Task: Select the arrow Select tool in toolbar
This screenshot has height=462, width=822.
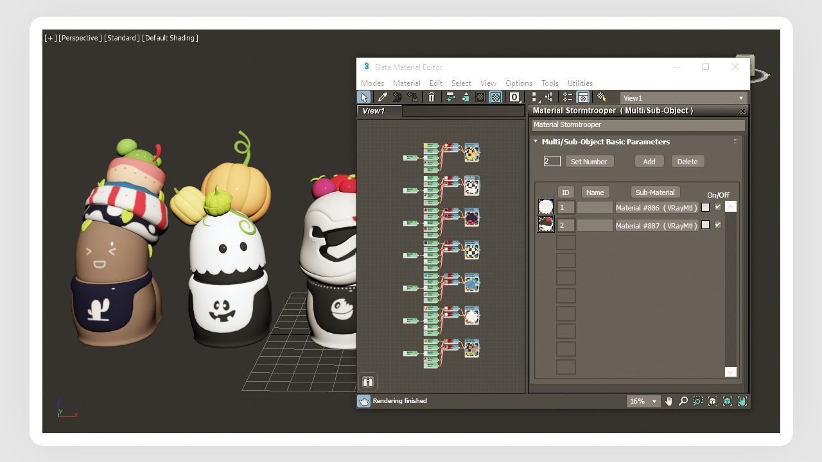Action: point(364,98)
